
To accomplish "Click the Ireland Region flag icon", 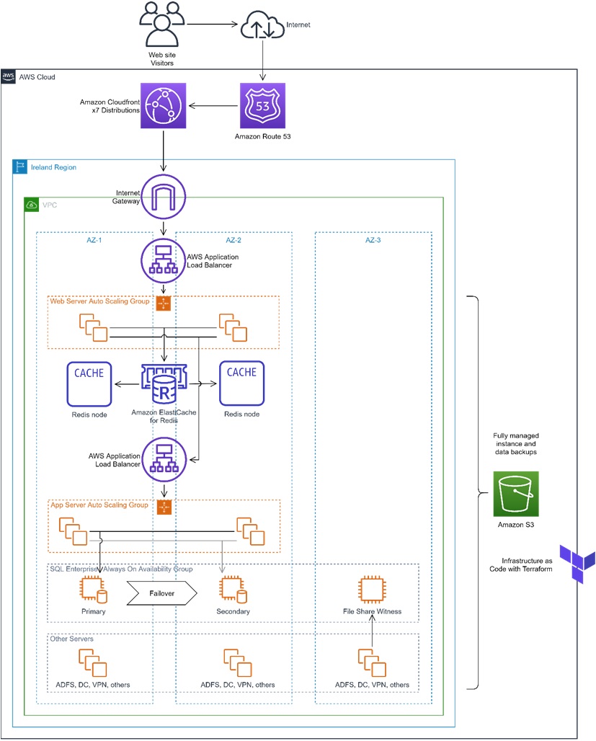I will [x=20, y=167].
